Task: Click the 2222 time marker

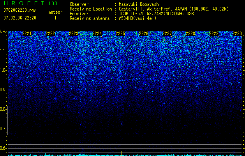Action: coord(50,34)
